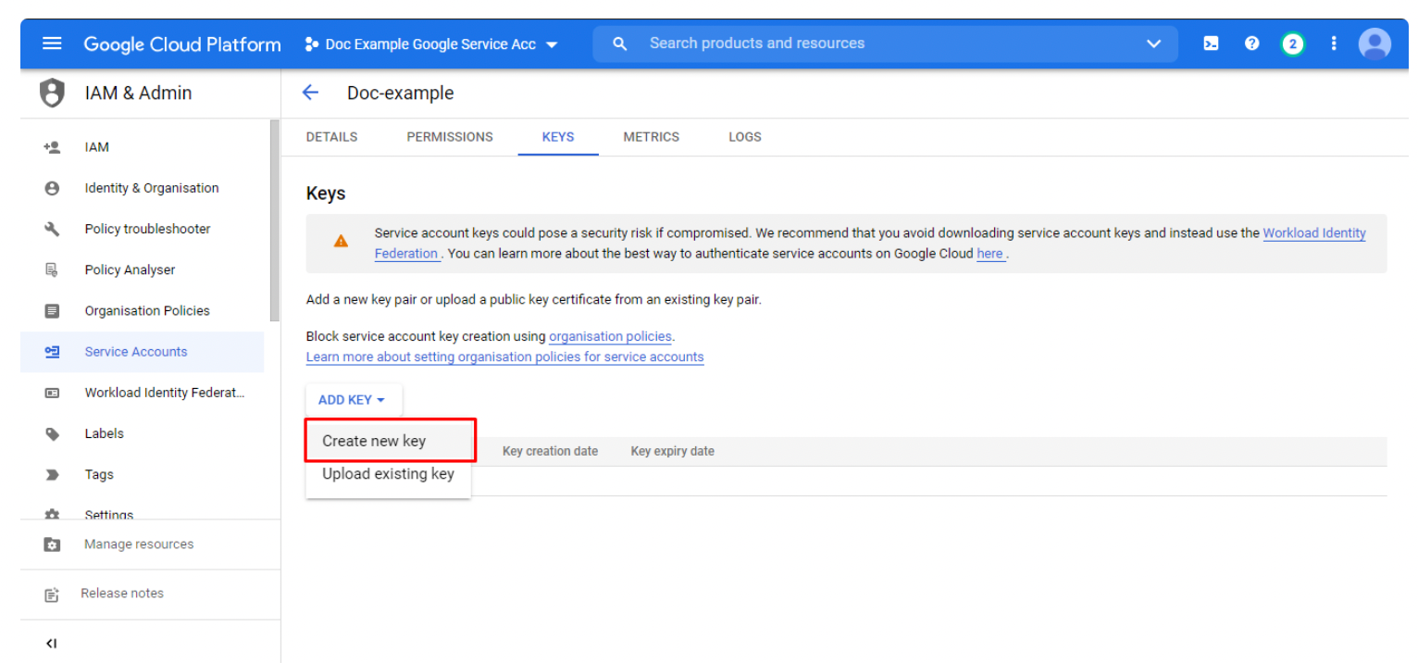The width and height of the screenshot is (1418, 663).
Task: Click the Labels tag icon
Action: [x=52, y=433]
